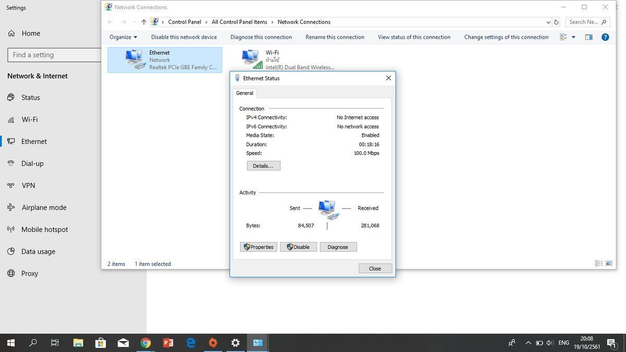Open Microsoft Edge from taskbar
The height and width of the screenshot is (352, 626).
[190, 343]
